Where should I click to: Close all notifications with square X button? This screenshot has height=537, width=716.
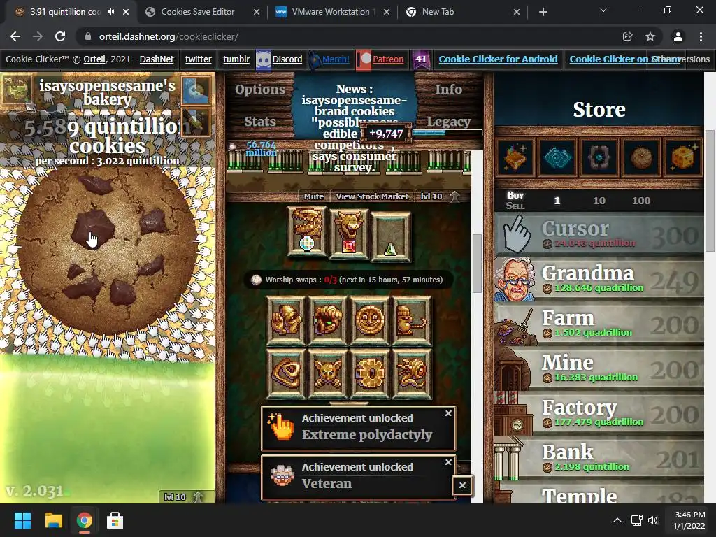pos(462,485)
